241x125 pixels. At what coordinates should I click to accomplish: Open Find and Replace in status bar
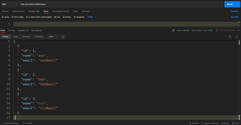coord(10,123)
